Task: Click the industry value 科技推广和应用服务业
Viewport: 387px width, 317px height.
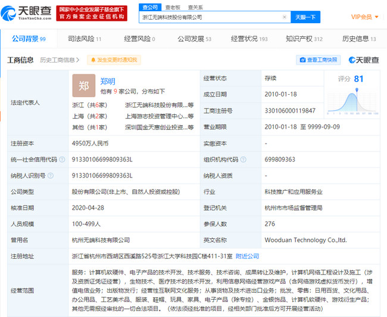Action: [294, 192]
